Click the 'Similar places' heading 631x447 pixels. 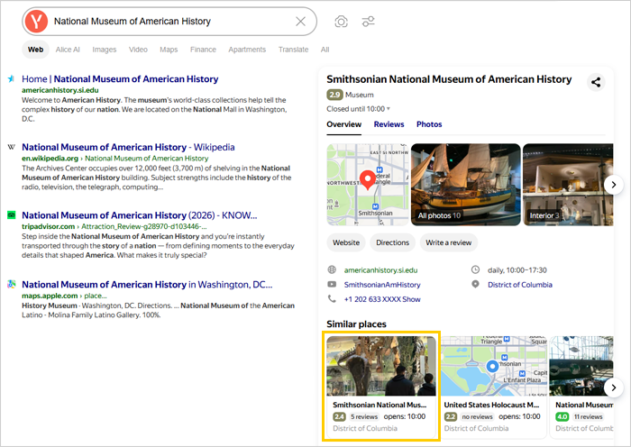[356, 324]
